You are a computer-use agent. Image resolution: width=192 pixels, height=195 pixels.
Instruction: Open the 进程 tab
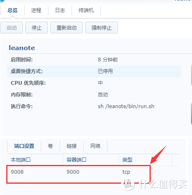tap(36, 10)
